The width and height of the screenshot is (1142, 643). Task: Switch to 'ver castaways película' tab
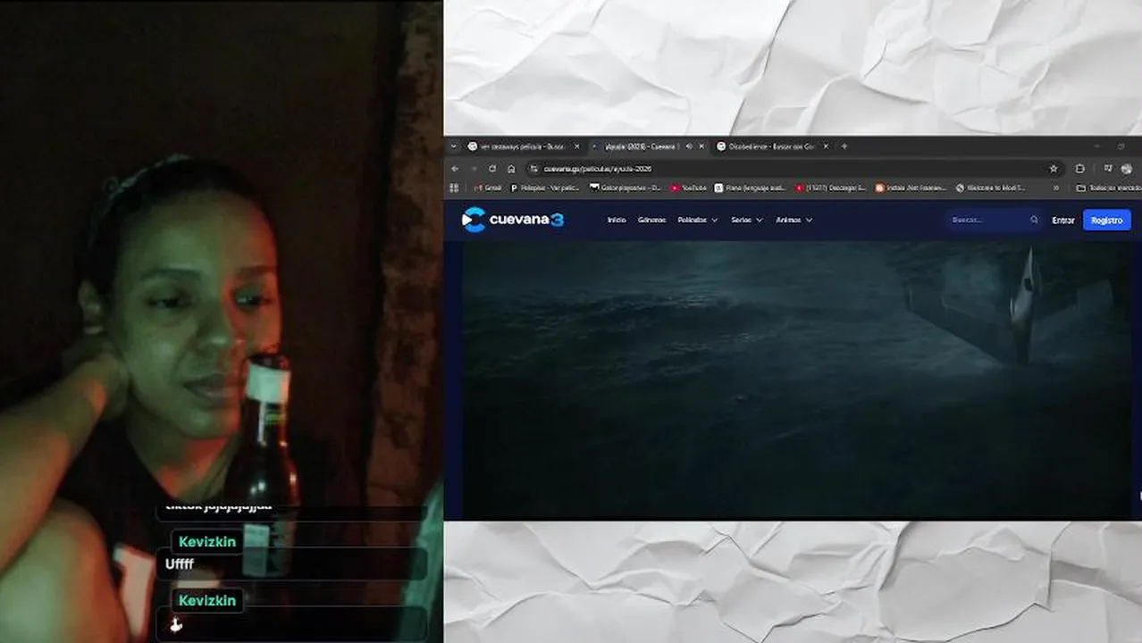(524, 146)
